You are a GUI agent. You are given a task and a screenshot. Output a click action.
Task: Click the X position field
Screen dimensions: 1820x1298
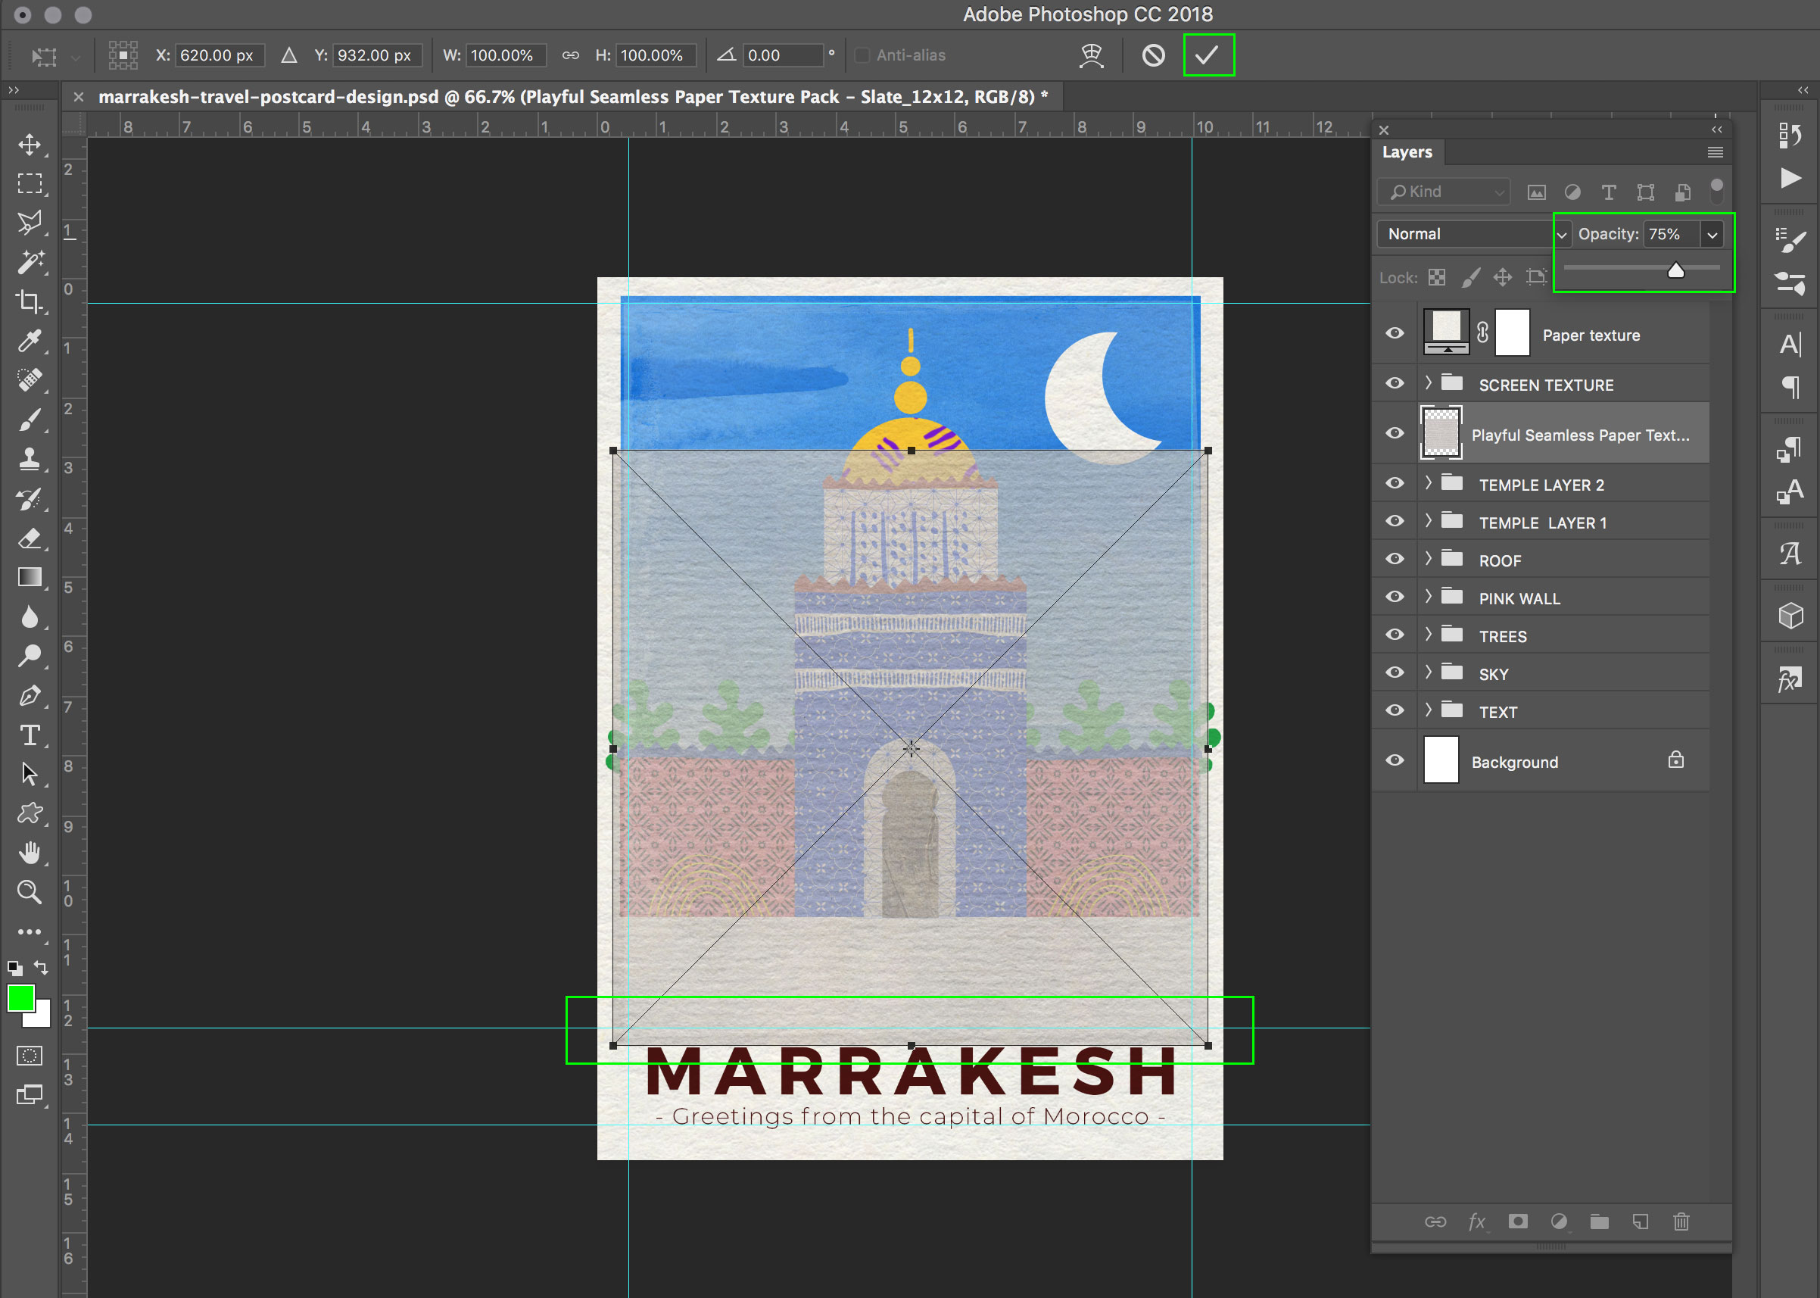point(219,55)
